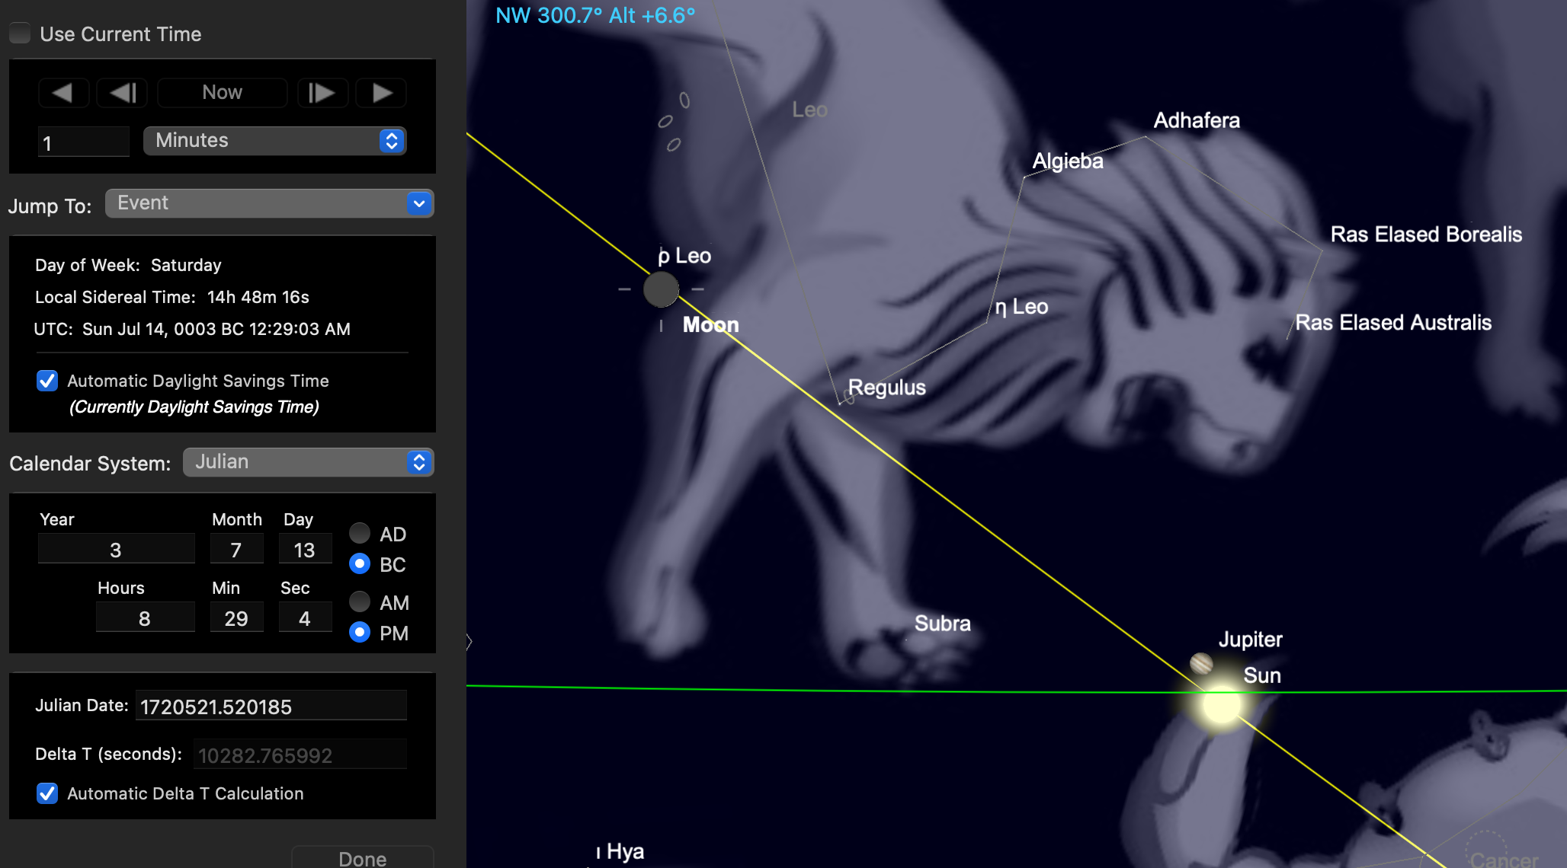1567x868 pixels.
Task: Click the Day input field
Action: (x=305, y=549)
